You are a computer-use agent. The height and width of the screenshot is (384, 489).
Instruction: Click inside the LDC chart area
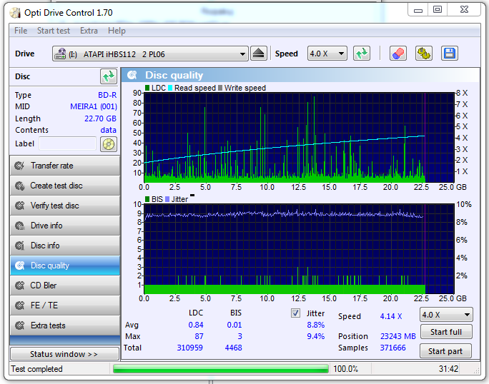pyautogui.click(x=299, y=137)
